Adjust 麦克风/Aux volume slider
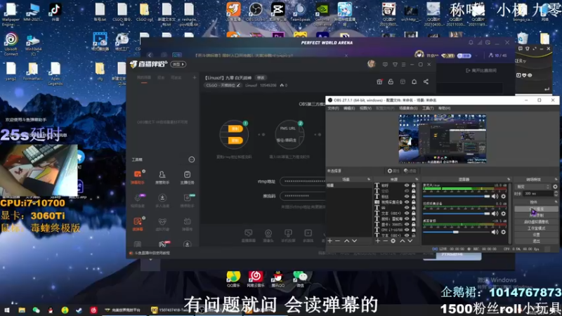562x316 pixels. 456,197
